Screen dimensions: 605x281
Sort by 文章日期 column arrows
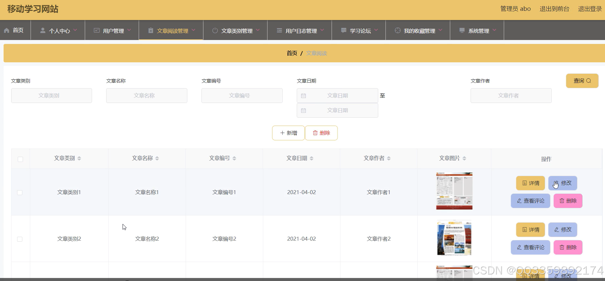[x=312, y=158]
